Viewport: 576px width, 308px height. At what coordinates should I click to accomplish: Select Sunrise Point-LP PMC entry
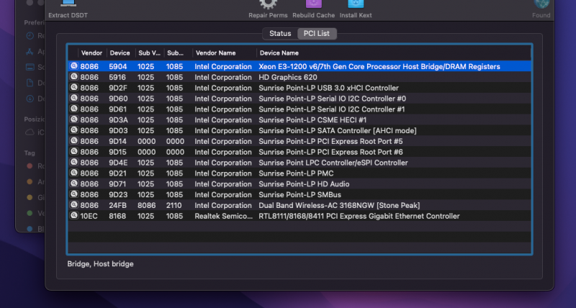(296, 173)
